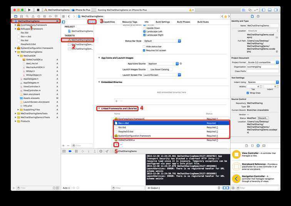Add an embedded binary with plus button
Image resolution: width=291 pixels, height=206 pixels.
tap(116, 101)
